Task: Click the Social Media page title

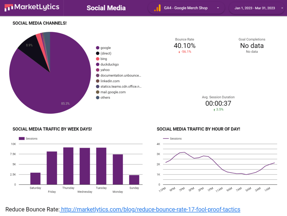Action: 106,8
